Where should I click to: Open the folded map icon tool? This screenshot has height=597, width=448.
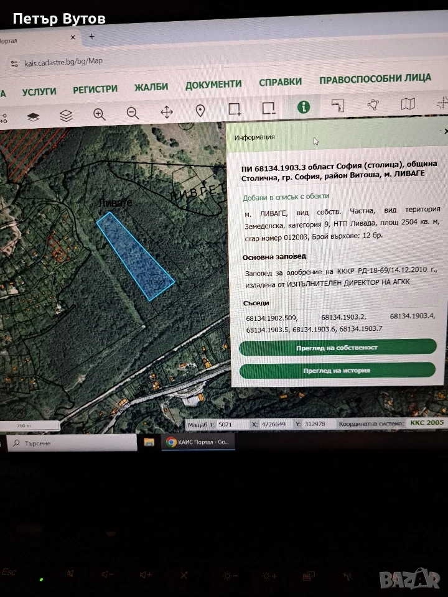408,104
